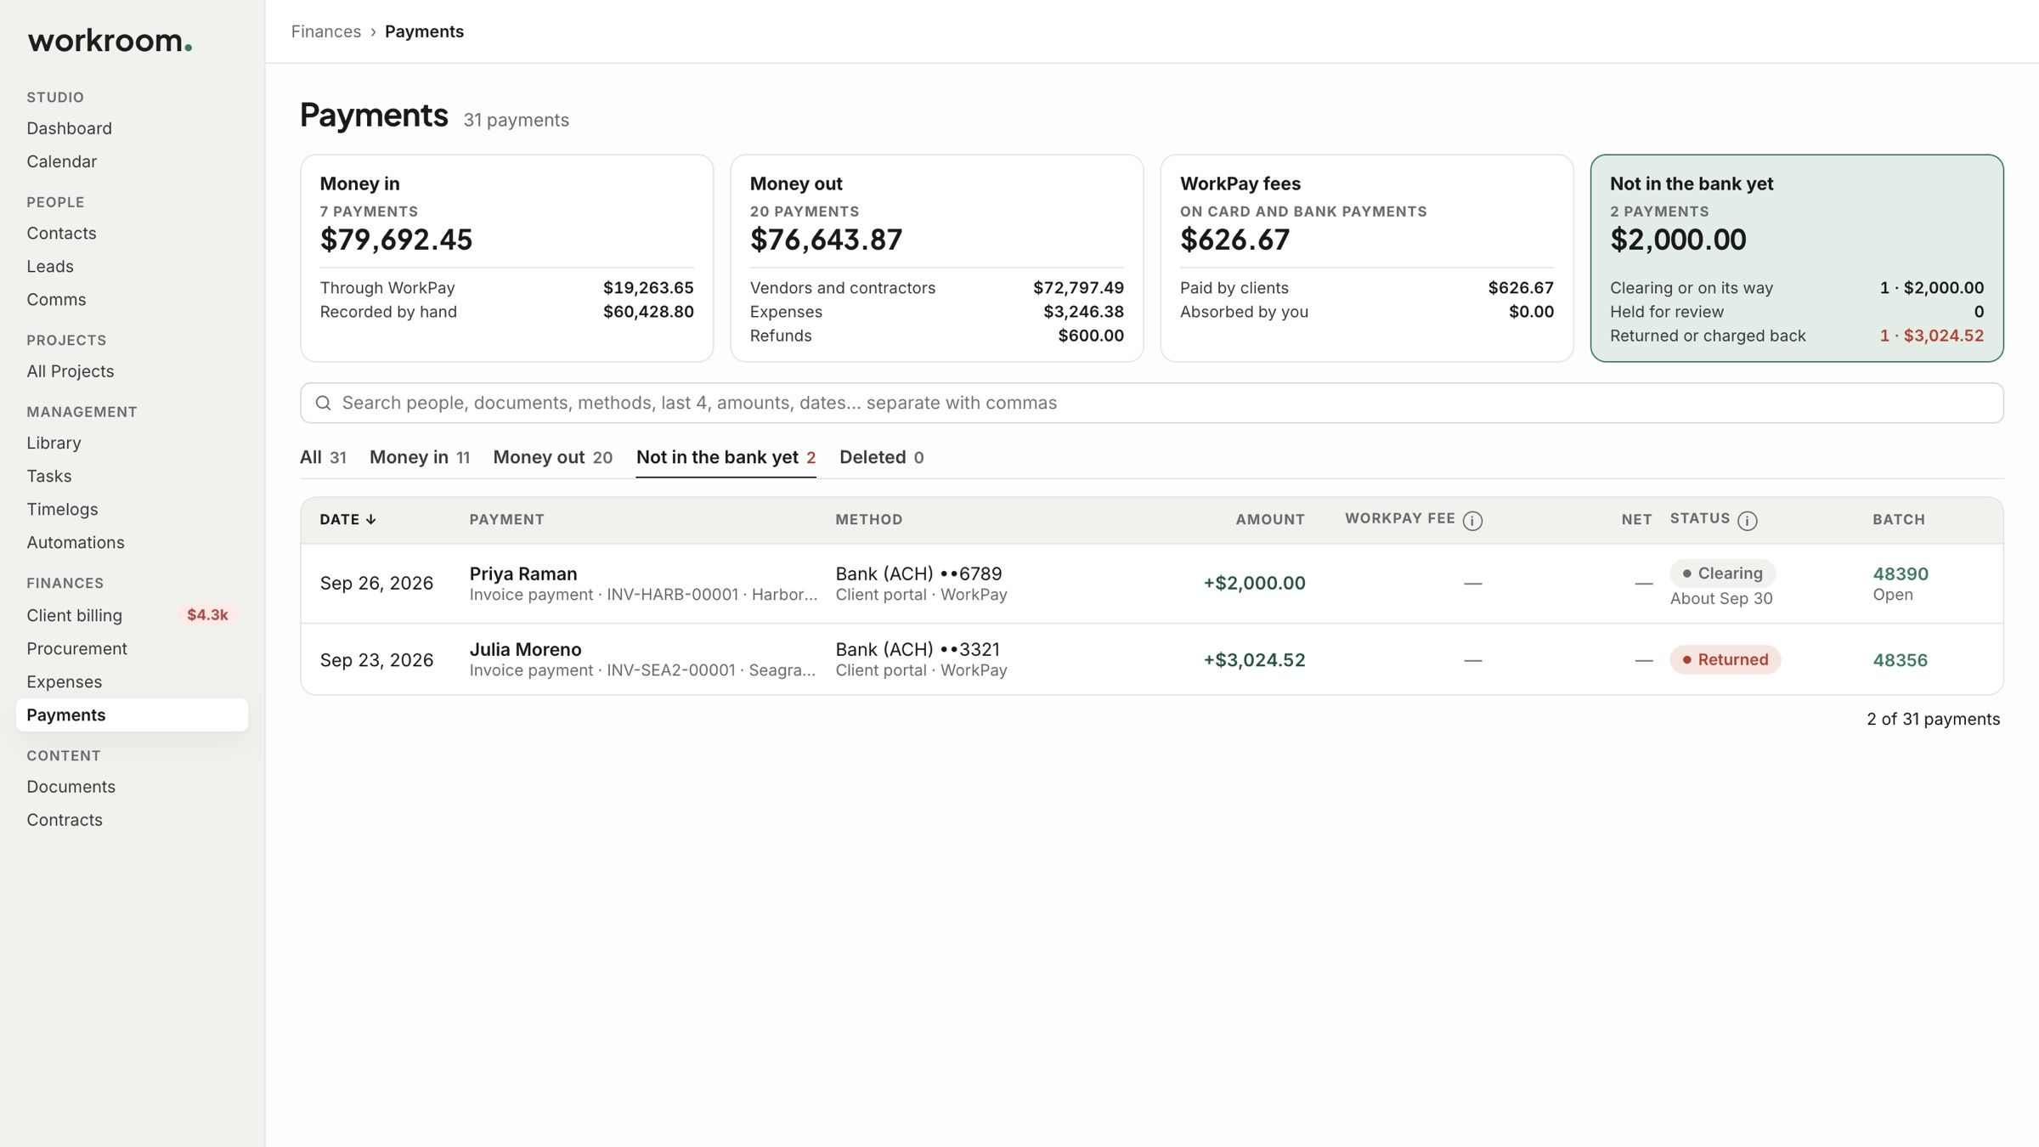This screenshot has width=2039, height=1147.
Task: Open All Projects in the sidebar
Action: click(70, 371)
